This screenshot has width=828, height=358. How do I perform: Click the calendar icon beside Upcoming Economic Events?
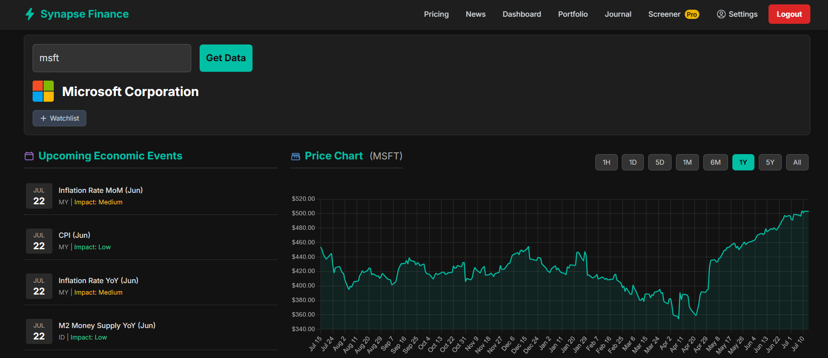29,156
